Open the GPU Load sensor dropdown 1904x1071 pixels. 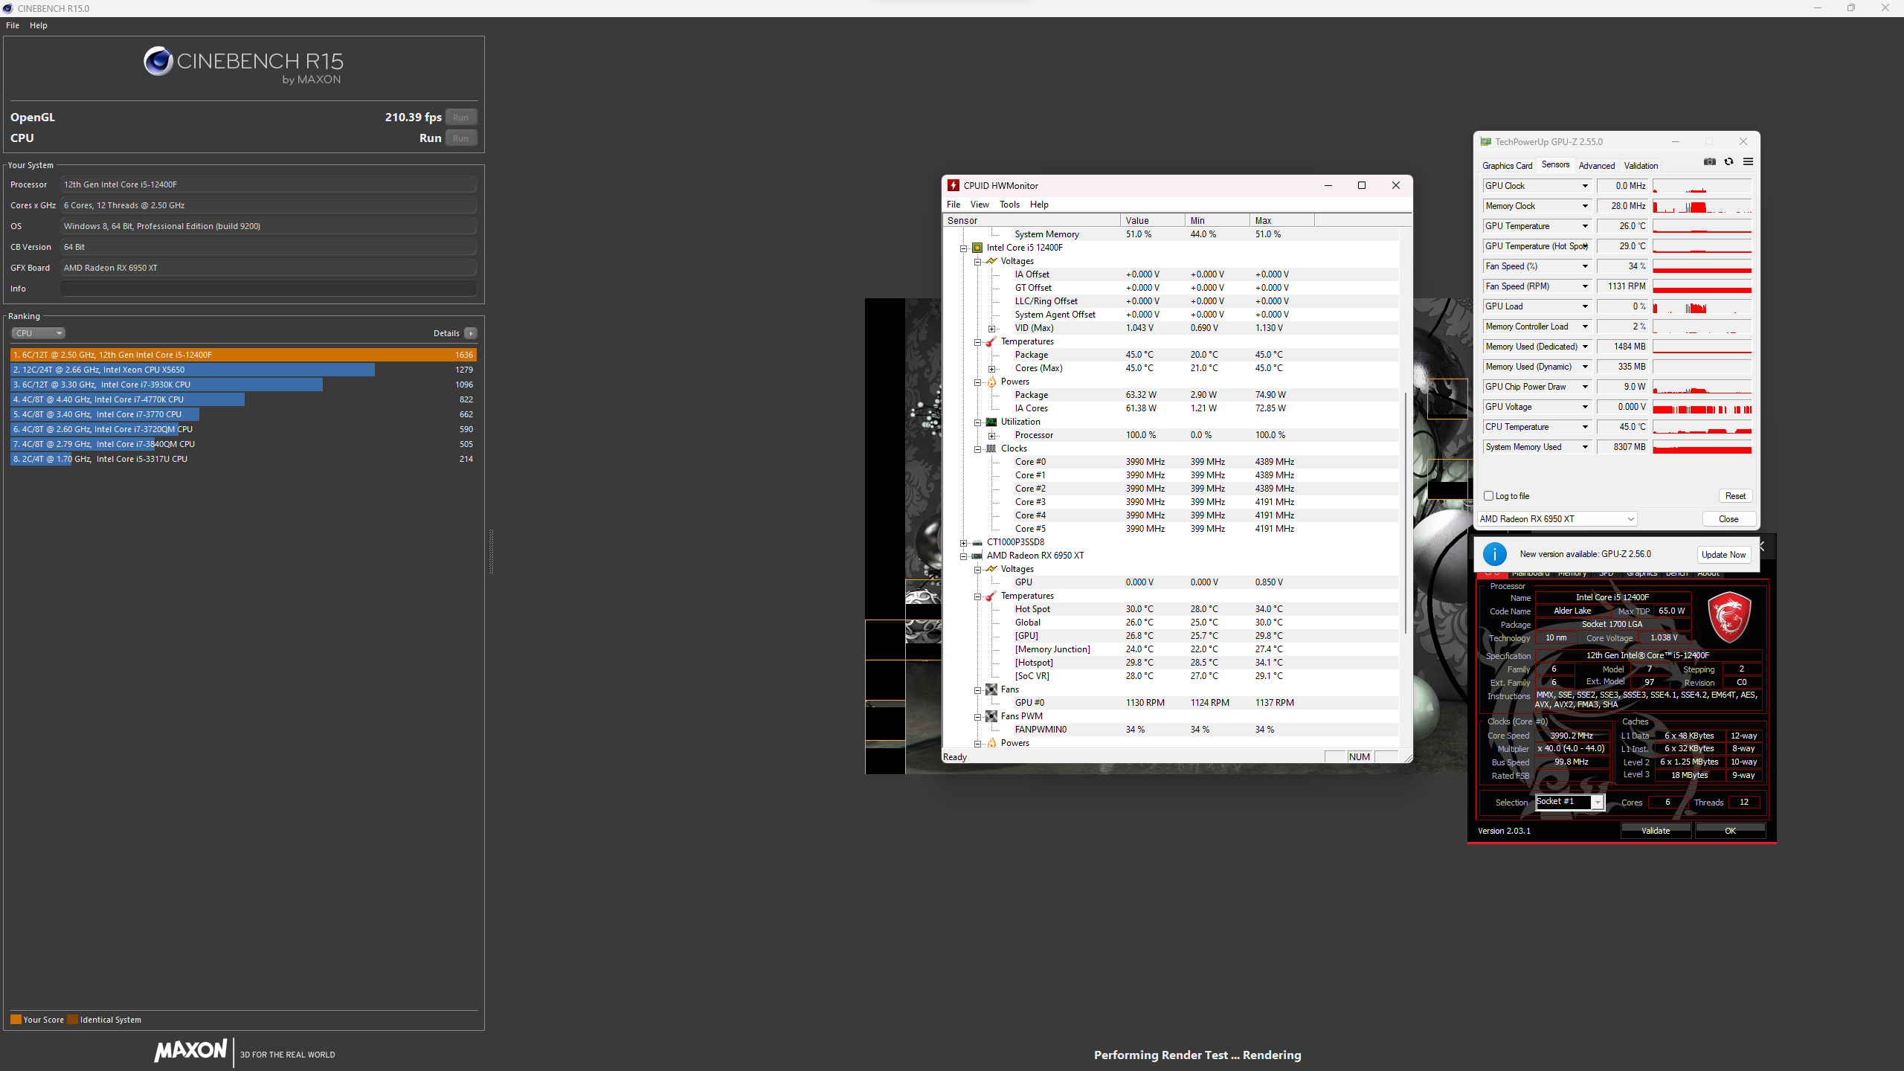click(1585, 306)
